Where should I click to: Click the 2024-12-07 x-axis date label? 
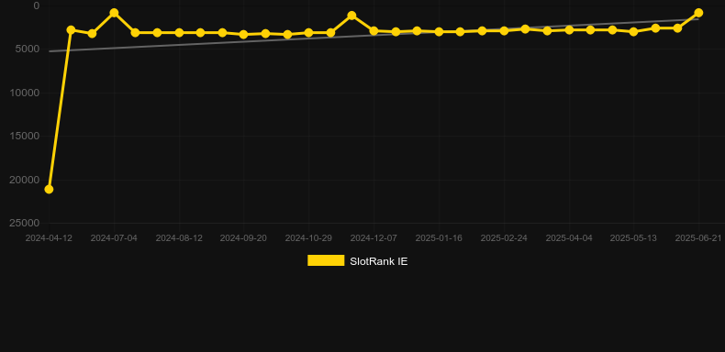[374, 238]
